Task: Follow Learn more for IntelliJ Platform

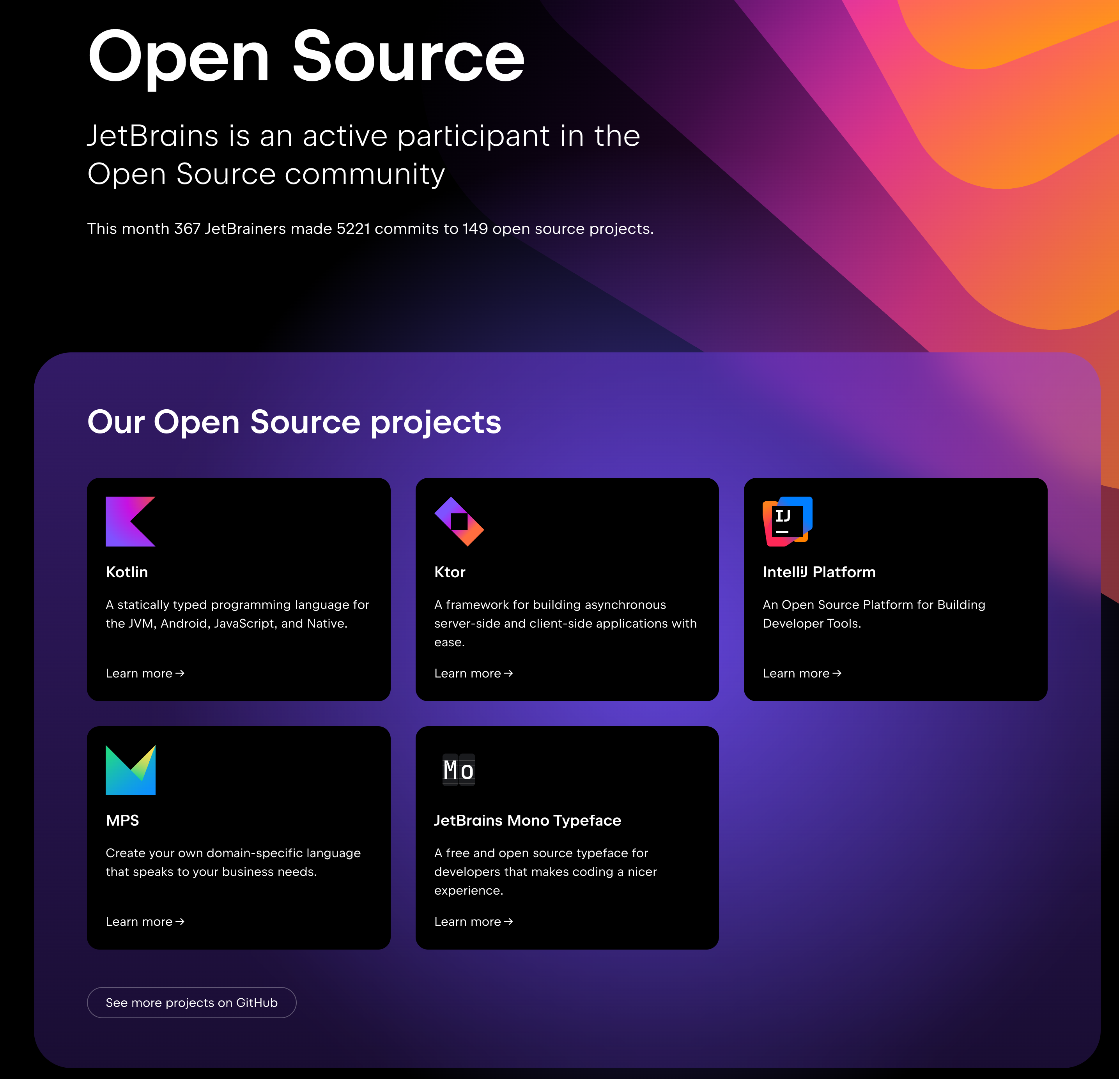Action: click(x=802, y=673)
